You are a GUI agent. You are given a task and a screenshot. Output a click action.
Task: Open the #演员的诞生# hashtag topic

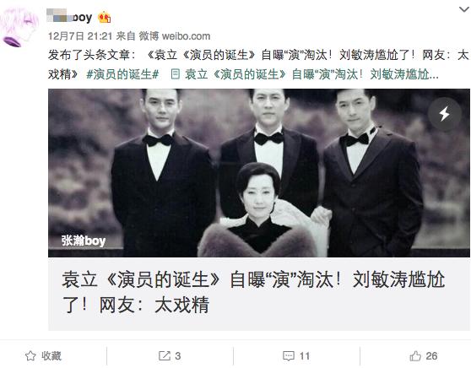(122, 74)
